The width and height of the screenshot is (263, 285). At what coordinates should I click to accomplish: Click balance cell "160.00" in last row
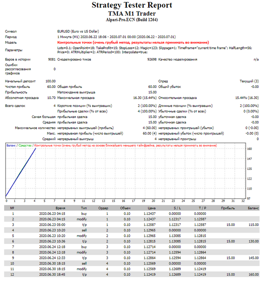pos(253,274)
